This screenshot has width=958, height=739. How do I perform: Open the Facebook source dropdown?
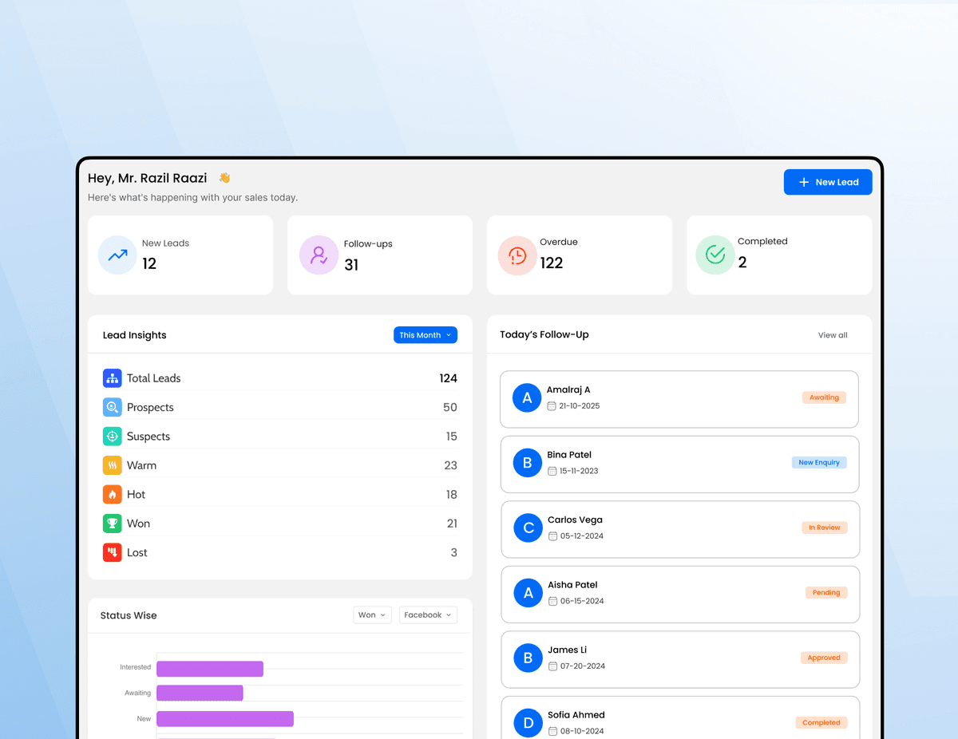[x=428, y=615]
